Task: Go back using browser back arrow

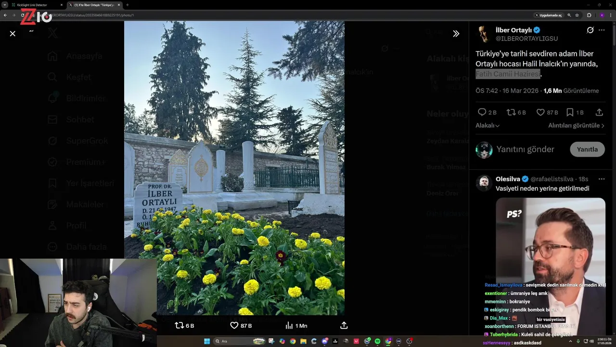Action: pyautogui.click(x=5, y=15)
